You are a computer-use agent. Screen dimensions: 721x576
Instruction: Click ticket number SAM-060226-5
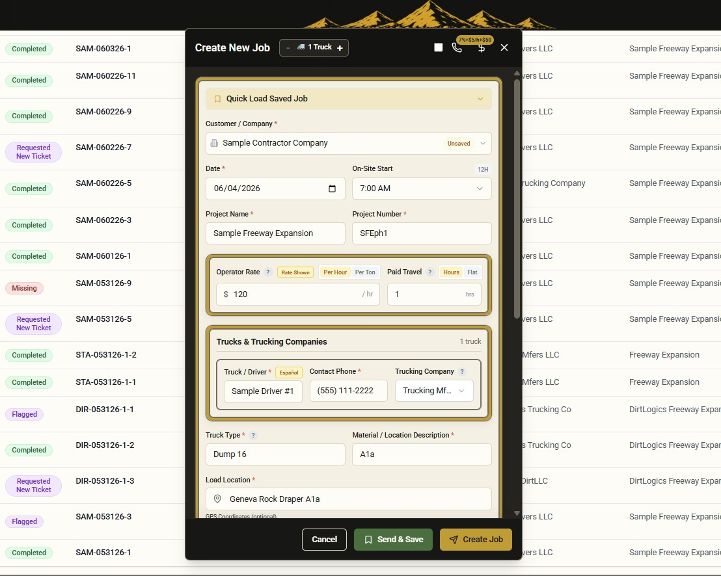(103, 183)
